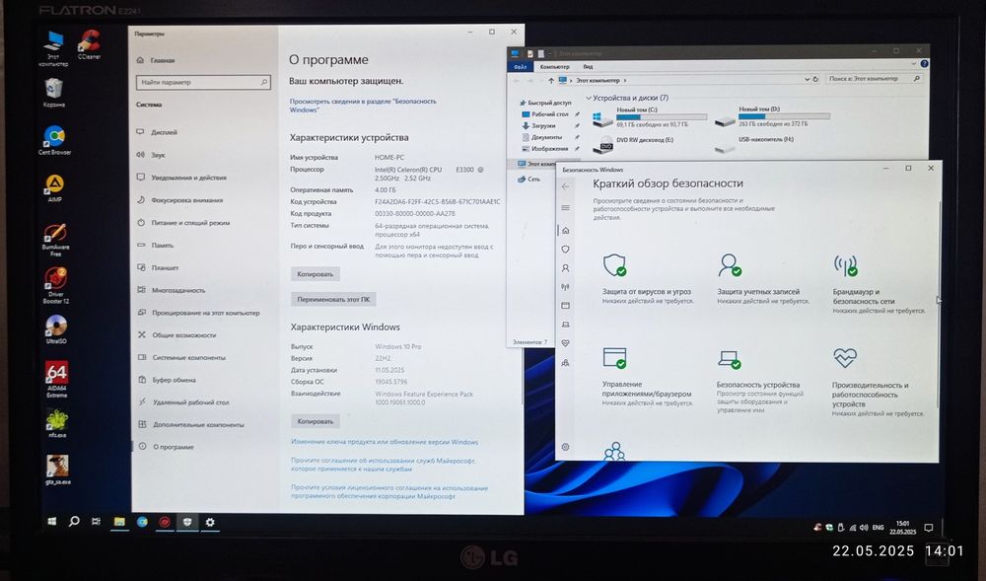The image size is (986, 581).
Task: Click Rename this PC button
Action: tap(333, 299)
